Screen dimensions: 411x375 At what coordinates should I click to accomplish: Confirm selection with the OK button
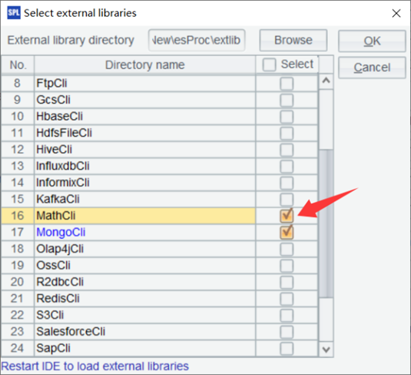pyautogui.click(x=372, y=41)
